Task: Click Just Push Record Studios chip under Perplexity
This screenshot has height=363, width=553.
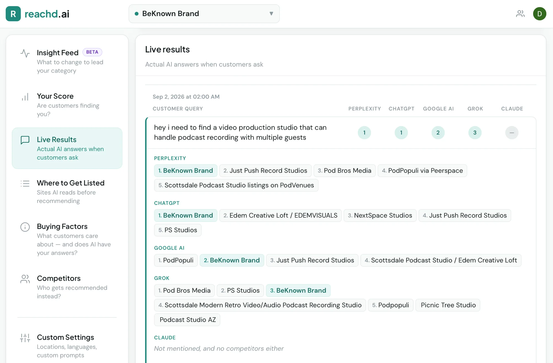Action: 265,171
